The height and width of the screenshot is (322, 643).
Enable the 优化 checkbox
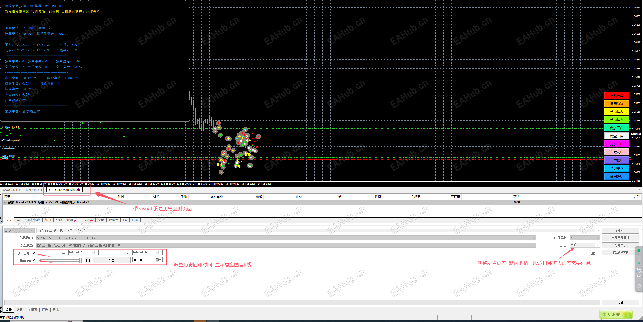tap(598, 253)
